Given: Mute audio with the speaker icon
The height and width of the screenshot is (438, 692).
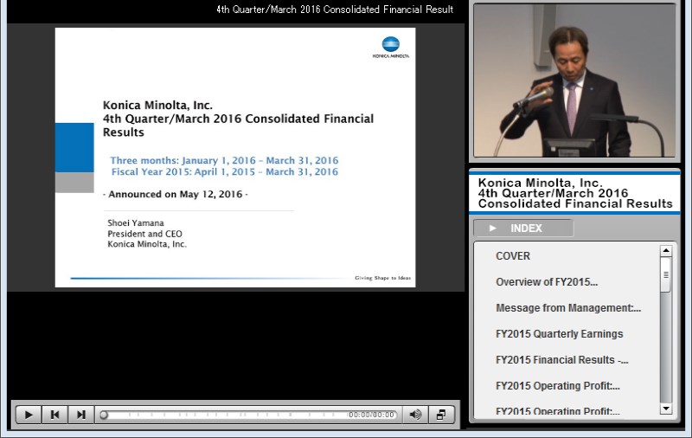Looking at the screenshot, I should (415, 415).
